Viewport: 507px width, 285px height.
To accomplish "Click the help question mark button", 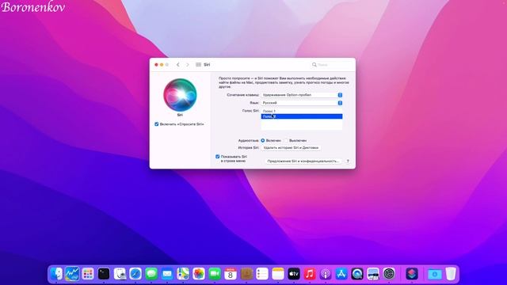I will click(348, 161).
